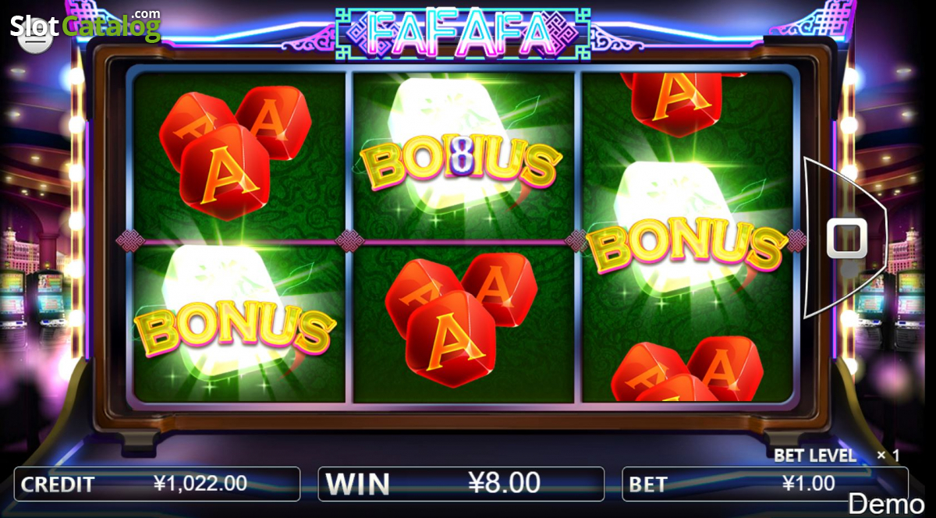The height and width of the screenshot is (518, 936).
Task: Click the SlotCatalog.com logo
Action: (x=86, y=25)
